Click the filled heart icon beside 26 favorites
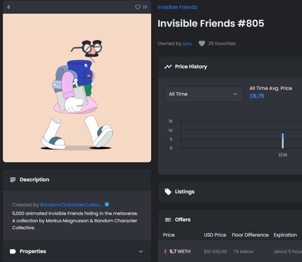Screen dimensions: 302x262 point(201,44)
